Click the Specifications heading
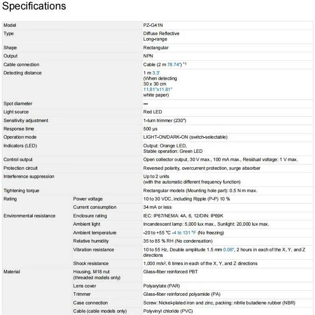The width and height of the screenshot is (315, 315). 34,6
